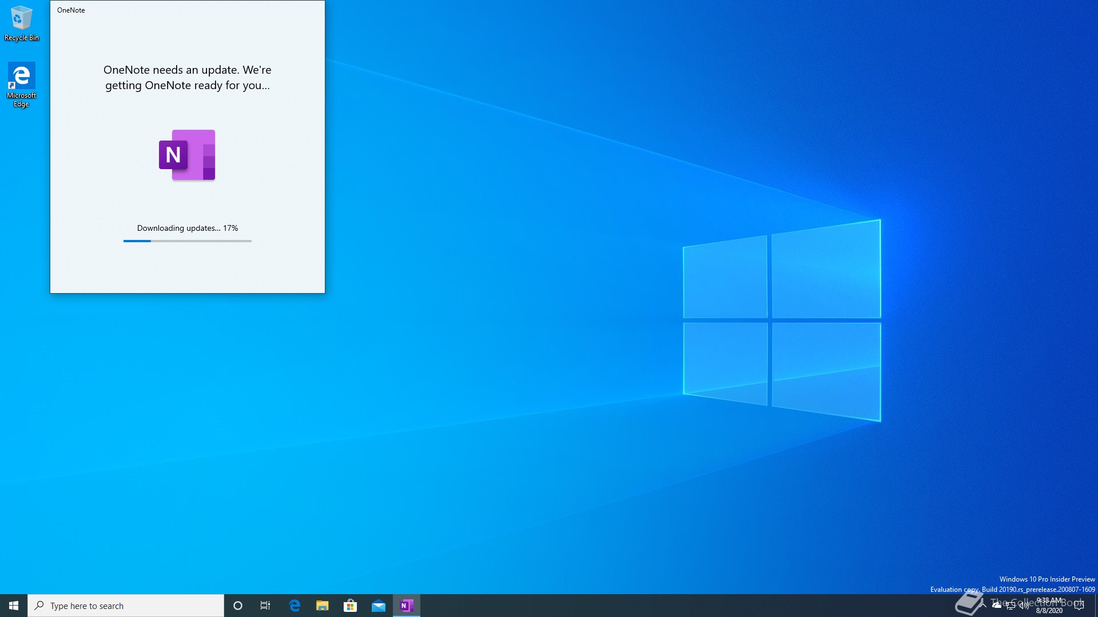Viewport: 1098px width, 617px height.
Task: Select the Microsoft Edge desktop shortcut
Action: (21, 85)
